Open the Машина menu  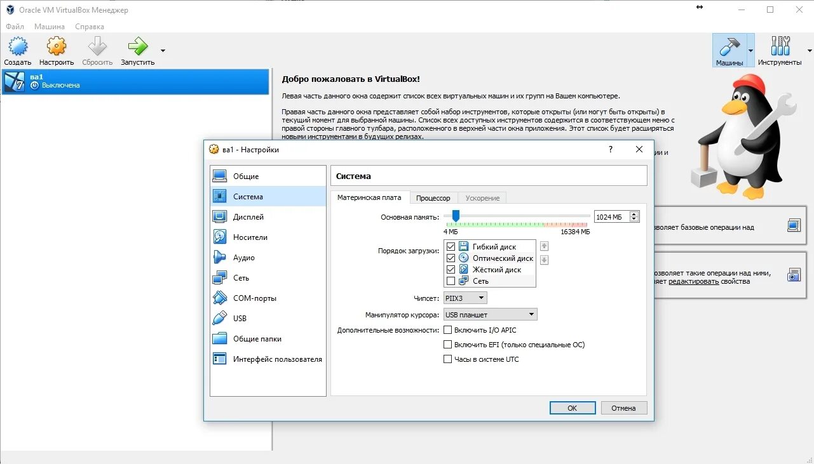tap(50, 27)
